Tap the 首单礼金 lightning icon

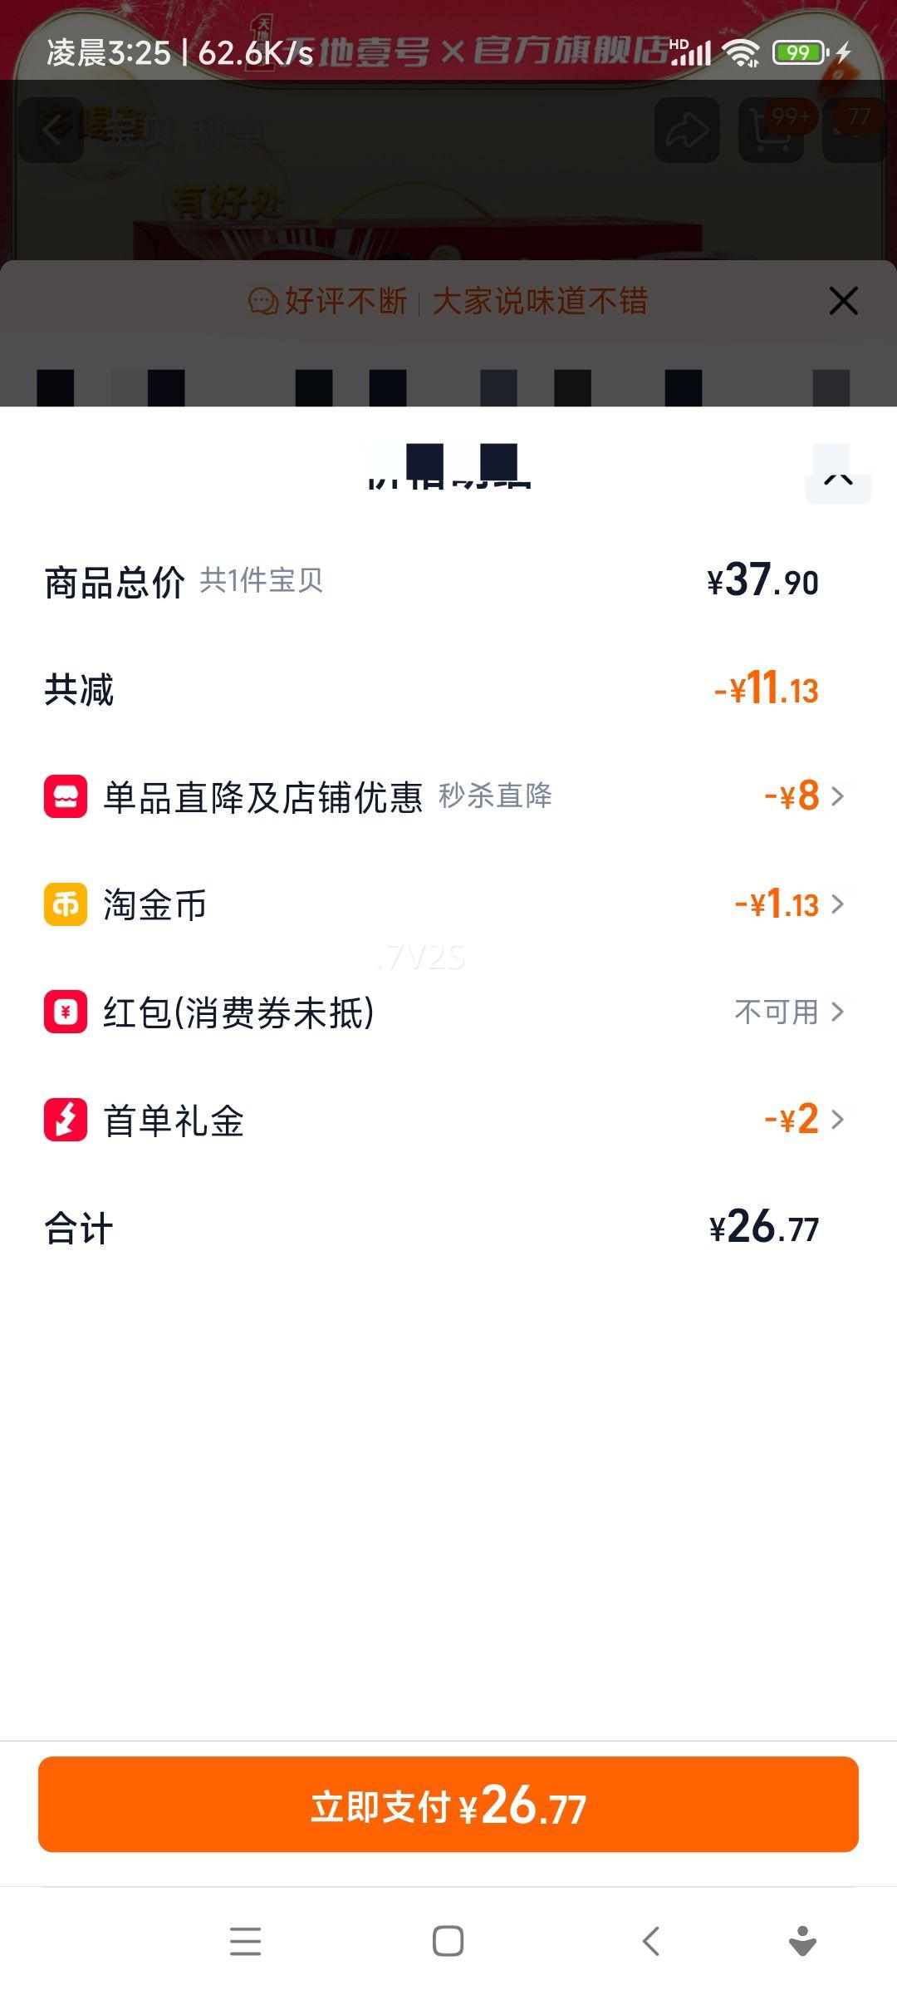[66, 1119]
